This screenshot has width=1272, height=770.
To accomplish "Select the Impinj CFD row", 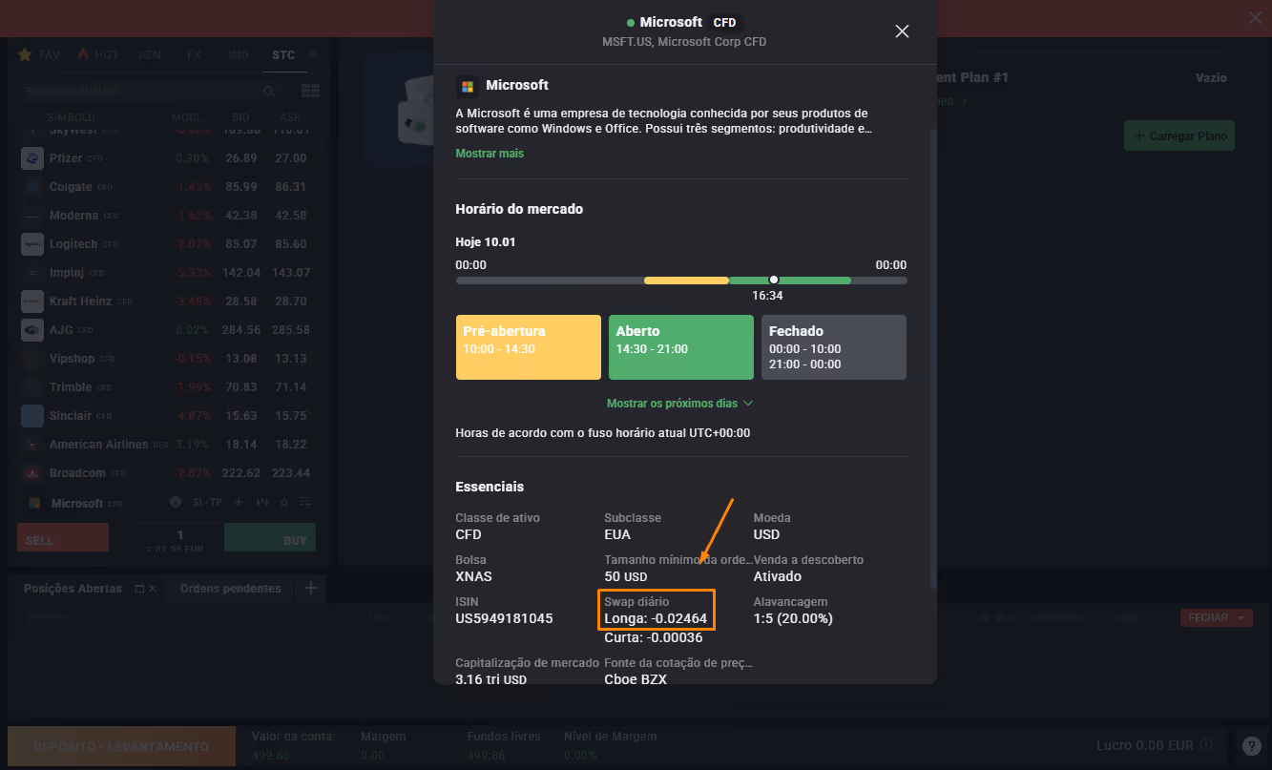I will tap(167, 273).
